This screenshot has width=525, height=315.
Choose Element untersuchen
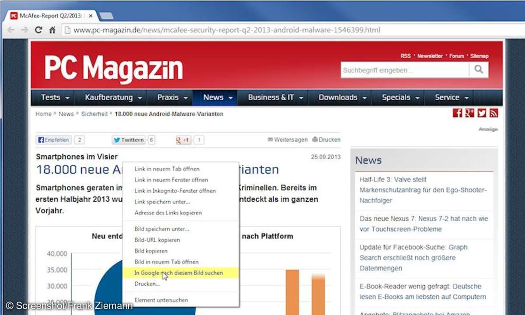(x=181, y=300)
